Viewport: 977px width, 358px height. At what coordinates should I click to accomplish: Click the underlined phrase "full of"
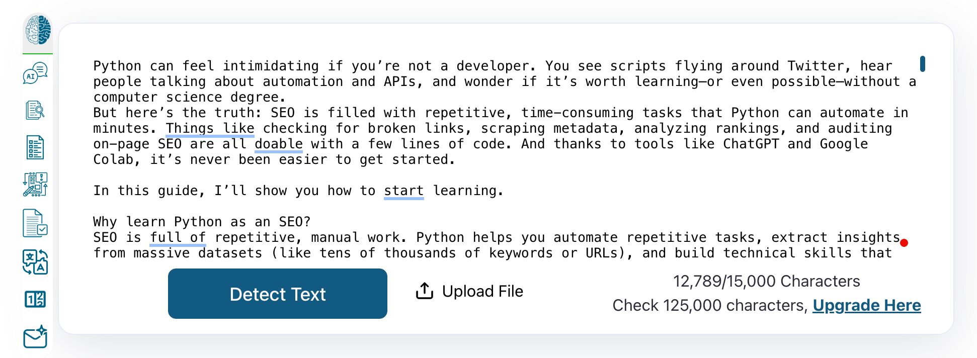click(x=178, y=238)
